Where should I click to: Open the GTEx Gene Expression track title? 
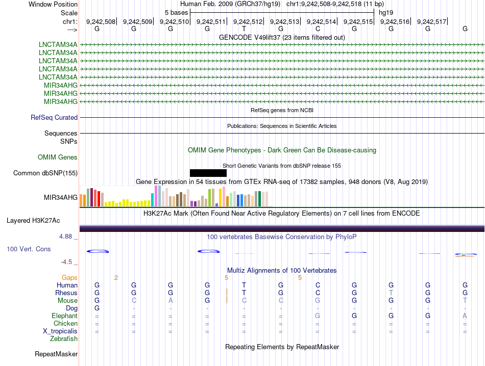click(282, 181)
